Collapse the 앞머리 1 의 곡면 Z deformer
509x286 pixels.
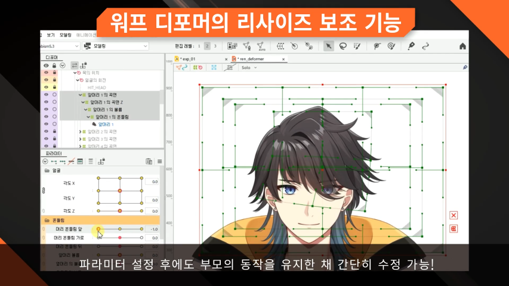[83, 102]
